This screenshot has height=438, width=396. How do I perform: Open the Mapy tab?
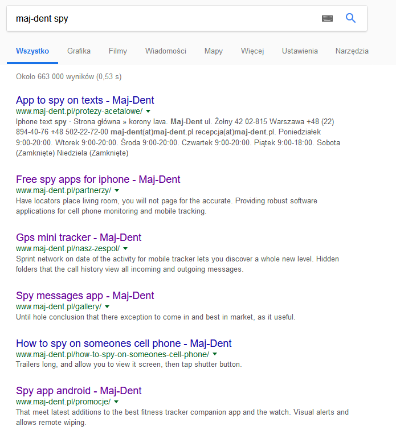pos(214,51)
